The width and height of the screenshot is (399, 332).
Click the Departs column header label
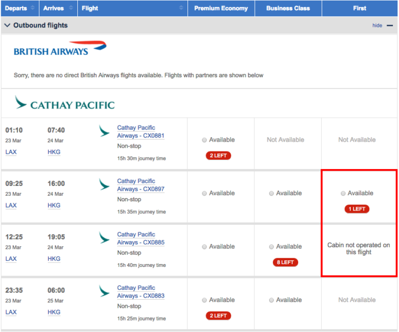click(x=16, y=8)
